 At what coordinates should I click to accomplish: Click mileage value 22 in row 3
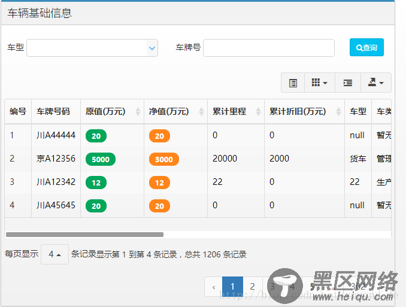pyautogui.click(x=217, y=182)
